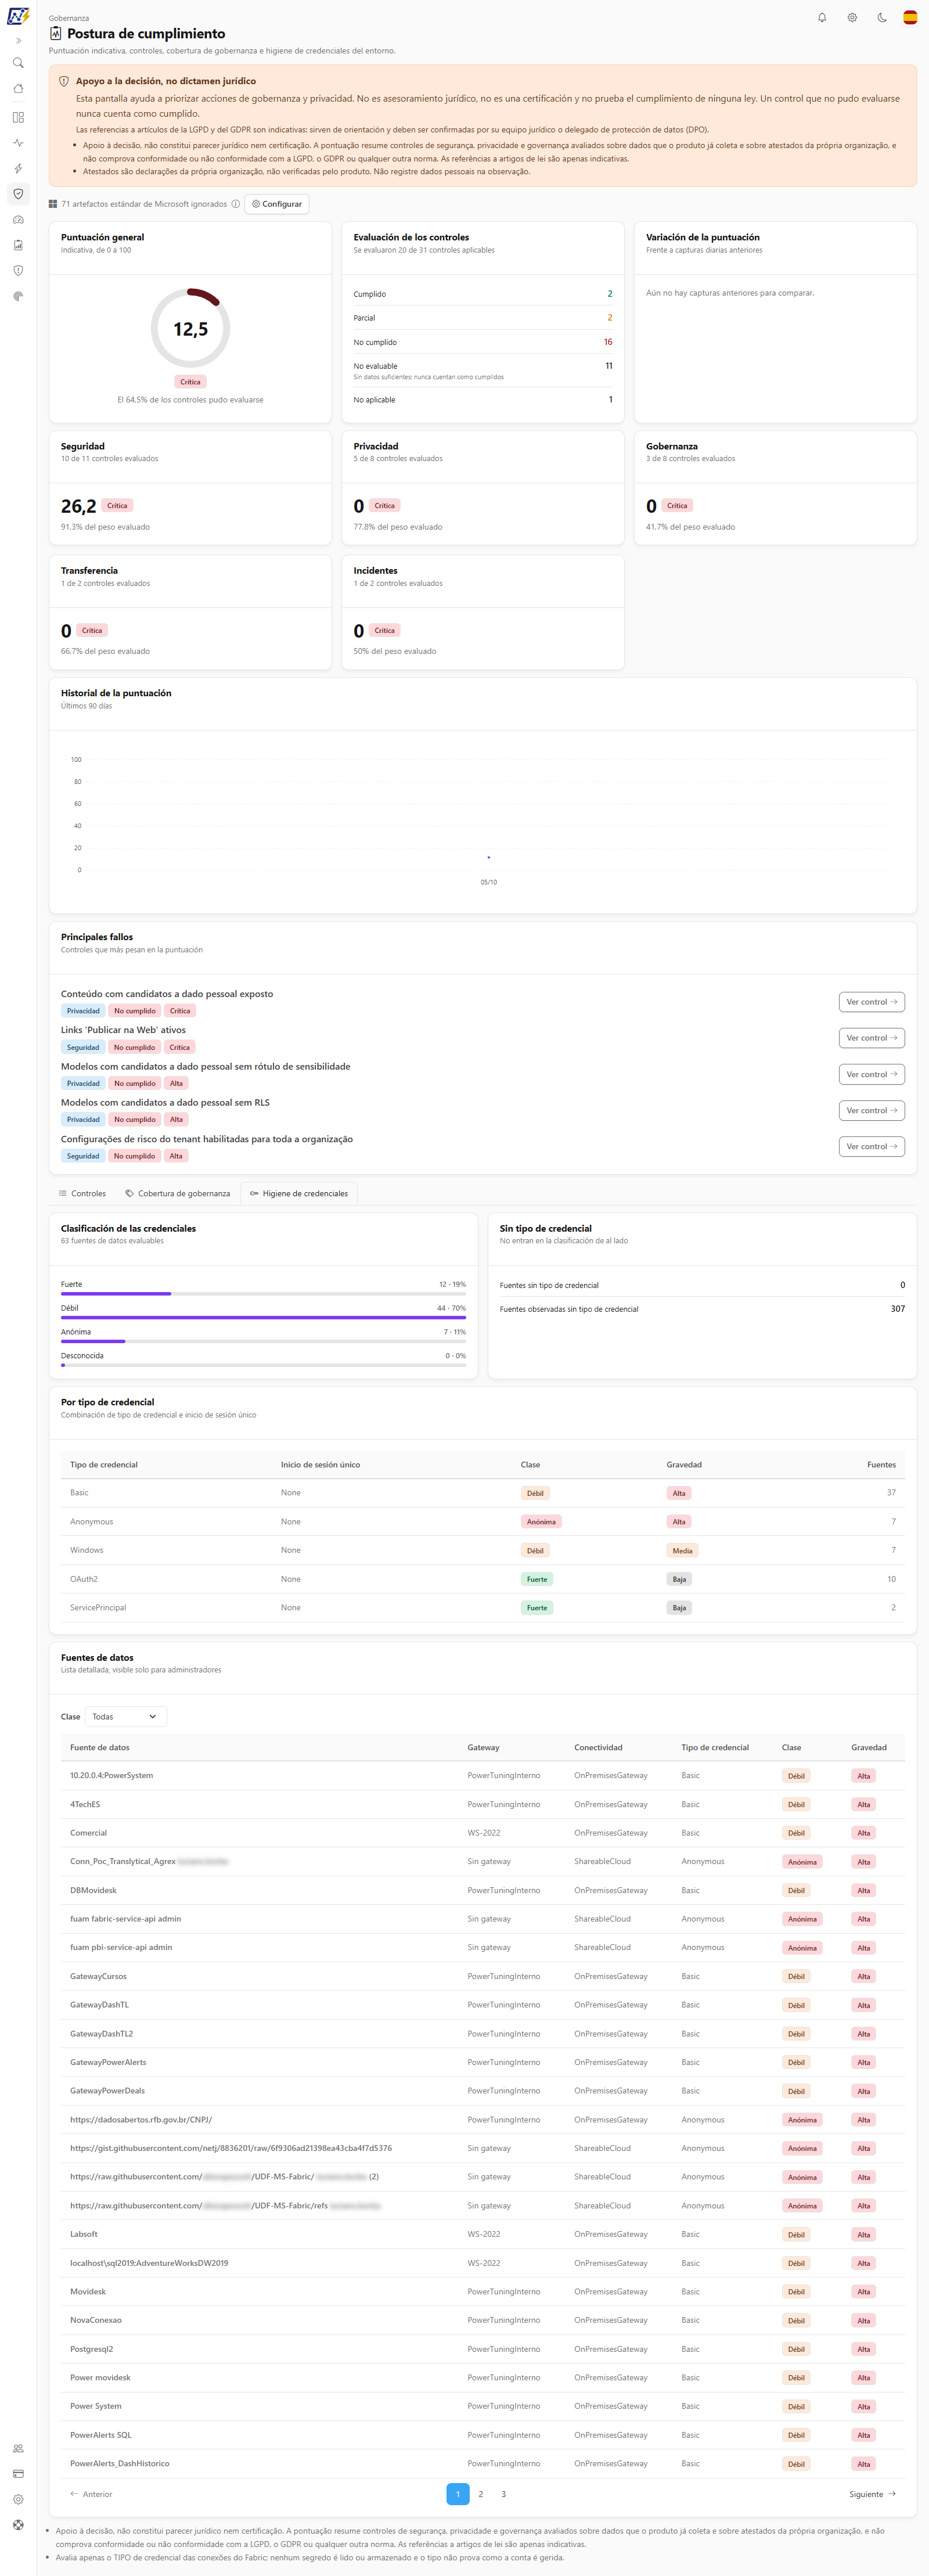The height and width of the screenshot is (2576, 929).
Task: View control for Modelos sem RLS
Action: 872,1111
